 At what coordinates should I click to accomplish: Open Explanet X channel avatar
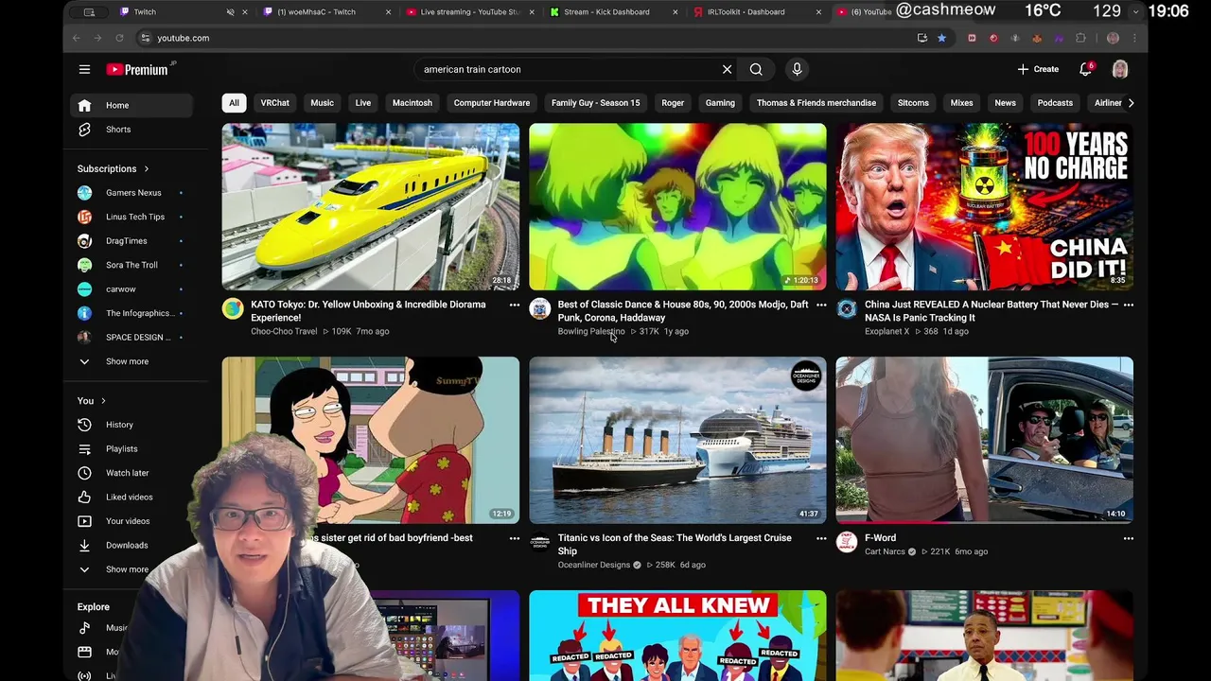coord(847,308)
